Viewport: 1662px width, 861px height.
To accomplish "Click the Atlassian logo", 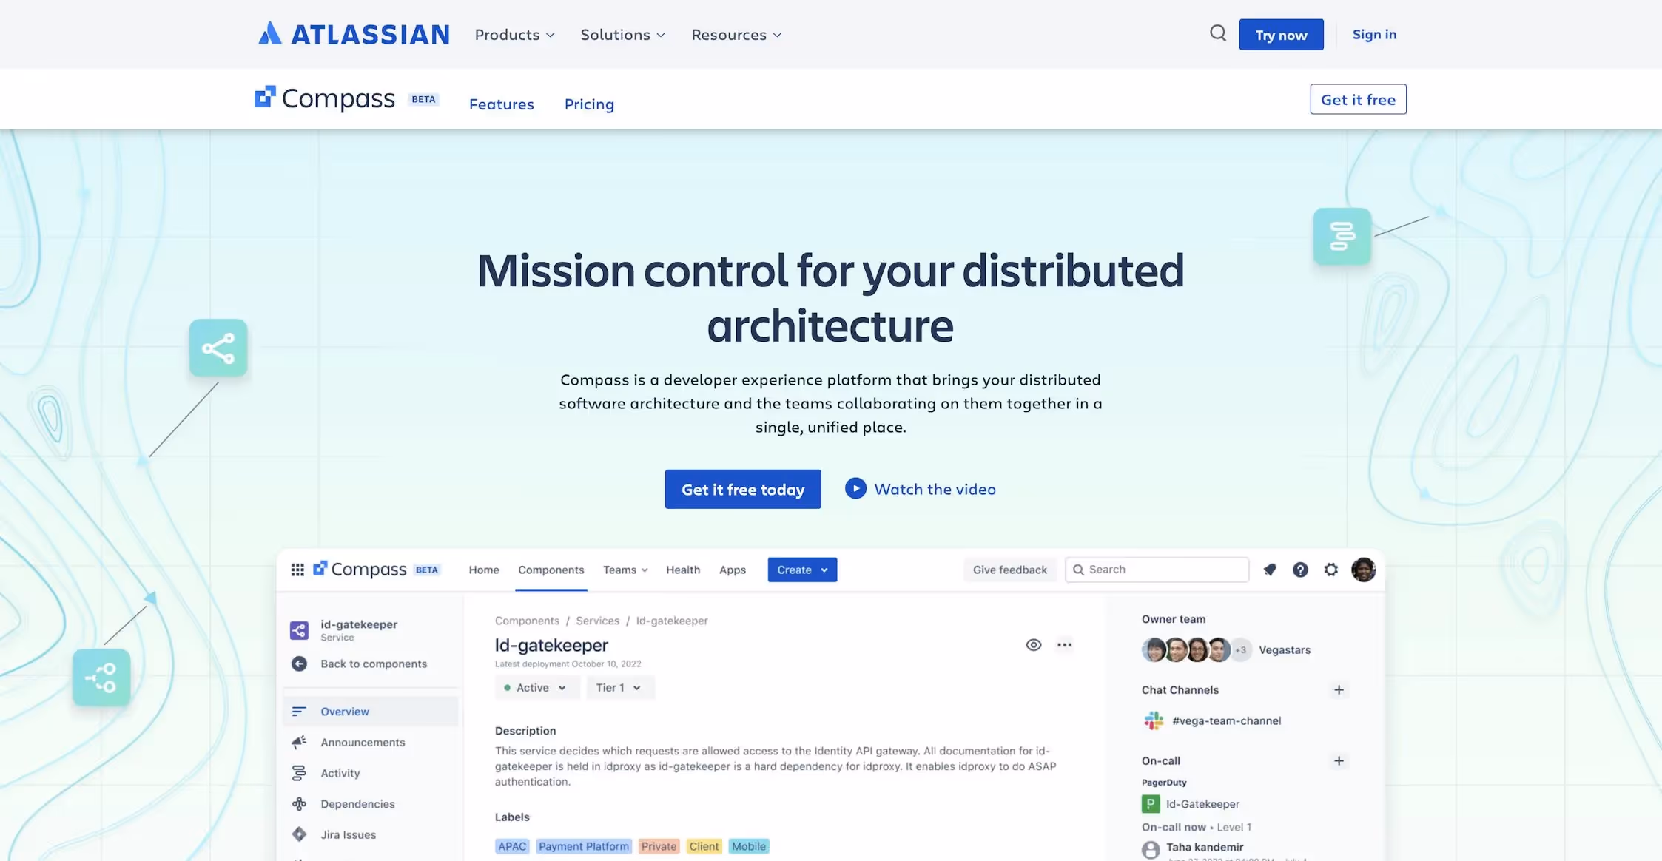I will click(354, 34).
